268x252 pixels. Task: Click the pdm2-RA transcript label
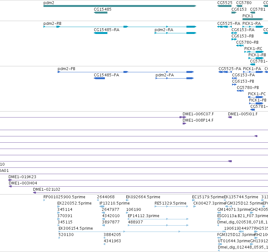point(164,30)
